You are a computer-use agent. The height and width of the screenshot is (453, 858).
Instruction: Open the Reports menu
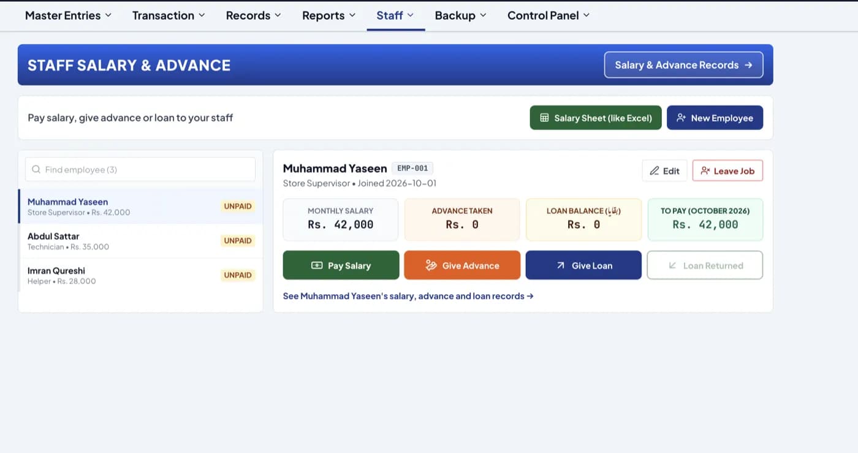coord(328,15)
